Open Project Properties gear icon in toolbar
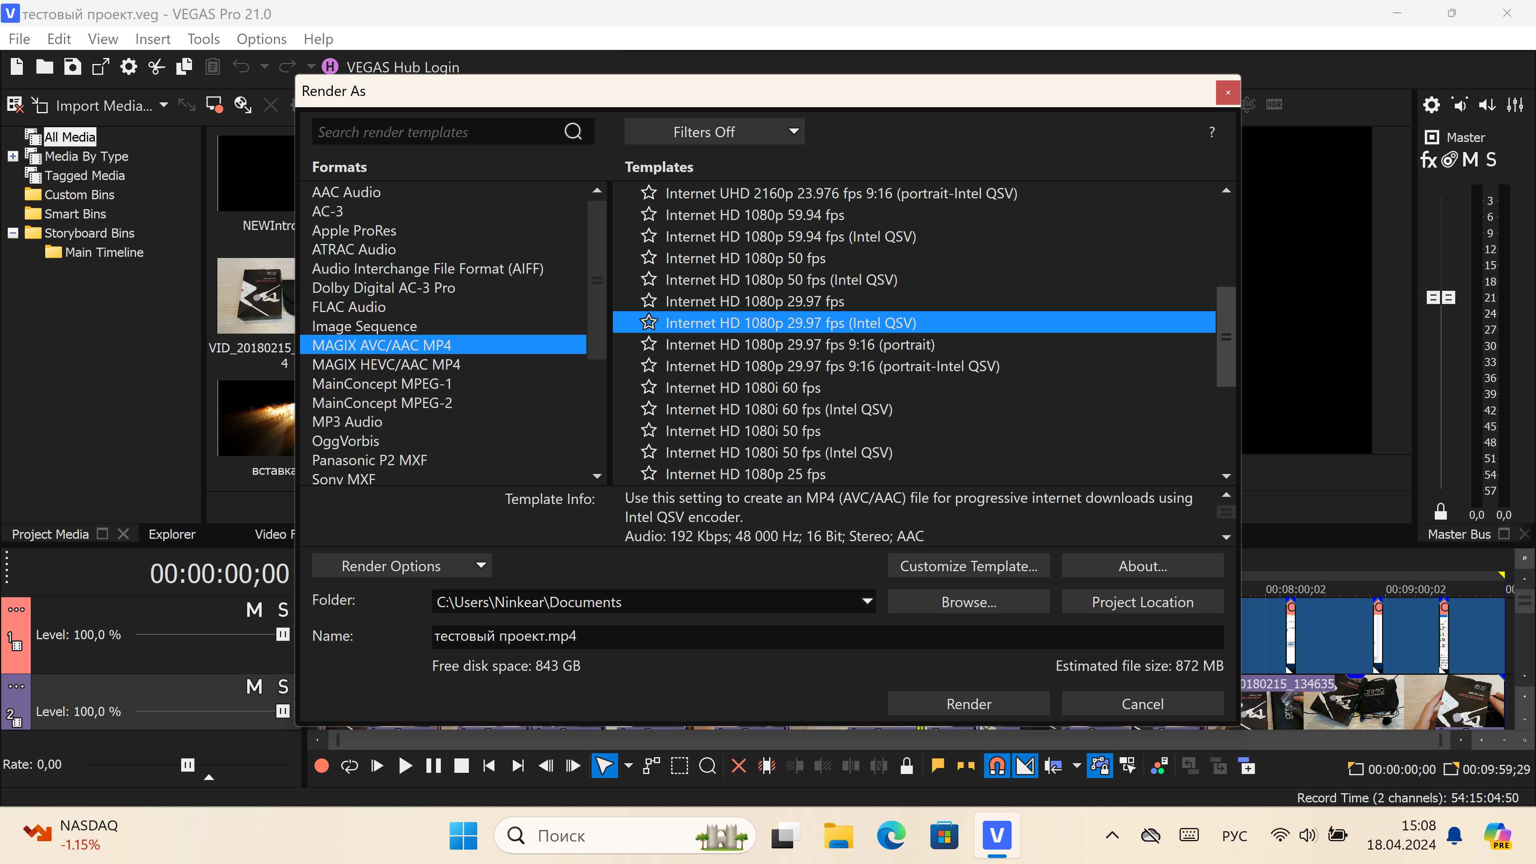 tap(128, 67)
